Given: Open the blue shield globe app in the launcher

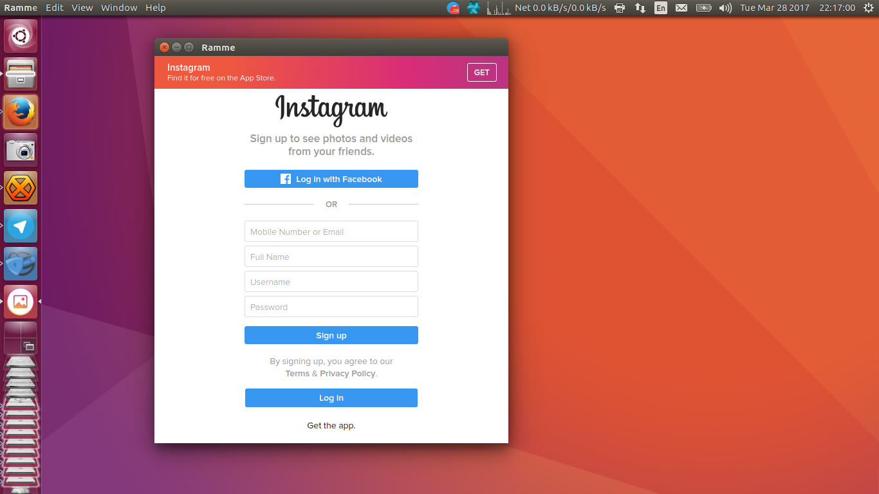Looking at the screenshot, I should 21,264.
